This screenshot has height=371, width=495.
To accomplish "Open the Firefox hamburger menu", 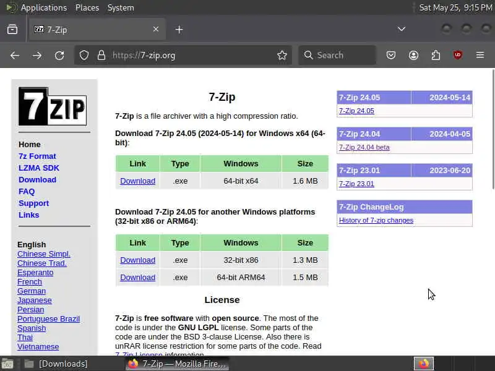I will click(x=480, y=55).
